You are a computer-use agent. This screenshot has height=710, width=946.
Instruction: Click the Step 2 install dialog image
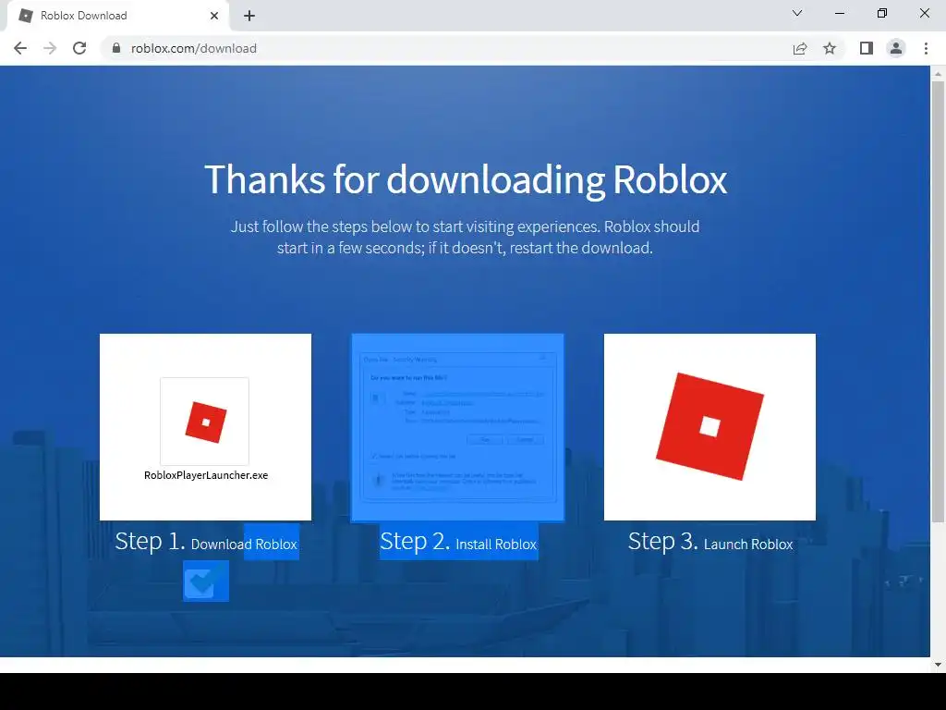tap(458, 427)
